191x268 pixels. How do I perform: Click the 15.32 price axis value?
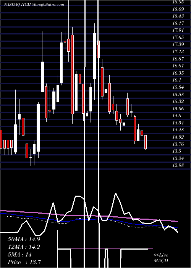point(178,101)
